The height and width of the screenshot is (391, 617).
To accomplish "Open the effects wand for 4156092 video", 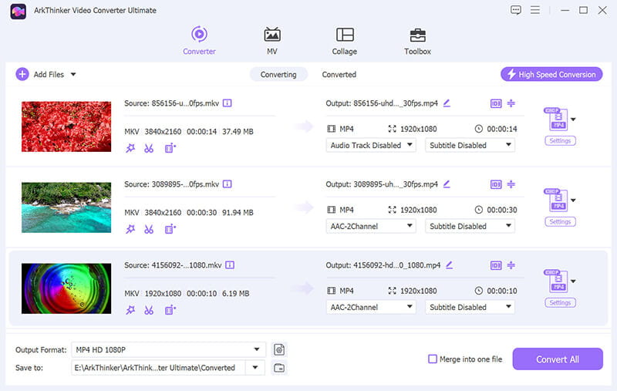I will coord(130,310).
